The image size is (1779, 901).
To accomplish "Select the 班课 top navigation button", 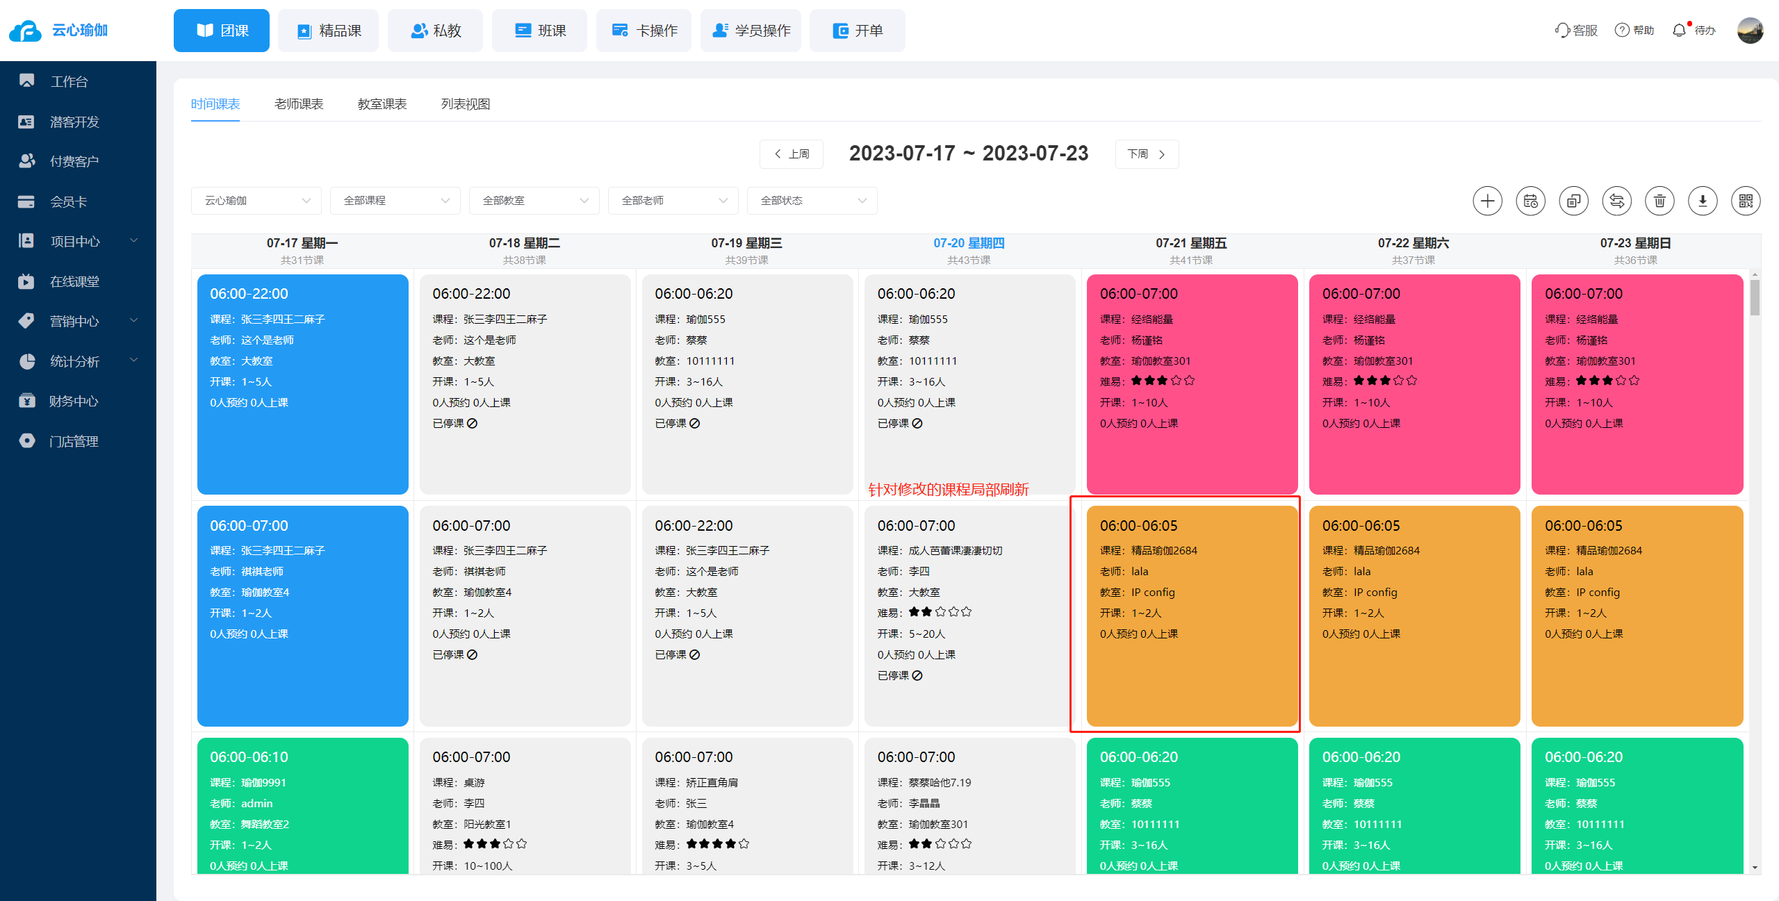I will pos(539,31).
